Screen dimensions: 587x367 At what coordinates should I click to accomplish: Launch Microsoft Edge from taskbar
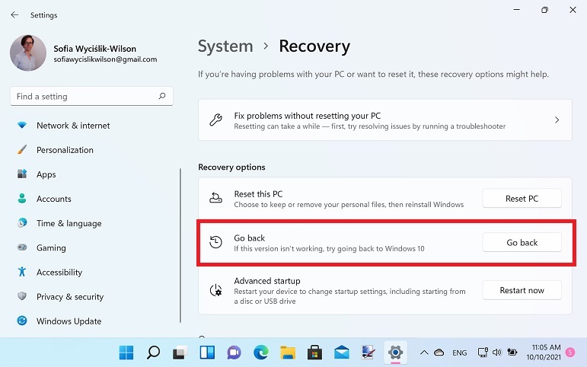[261, 353]
